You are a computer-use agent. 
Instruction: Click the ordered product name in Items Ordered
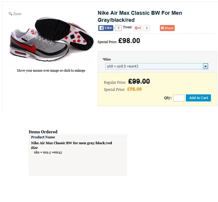click(x=71, y=143)
